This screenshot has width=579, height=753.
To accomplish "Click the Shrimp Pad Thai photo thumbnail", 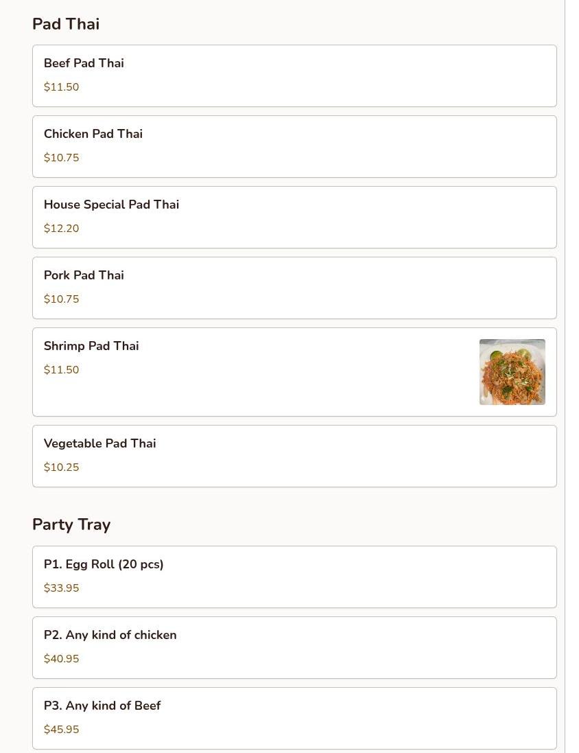I will [512, 371].
